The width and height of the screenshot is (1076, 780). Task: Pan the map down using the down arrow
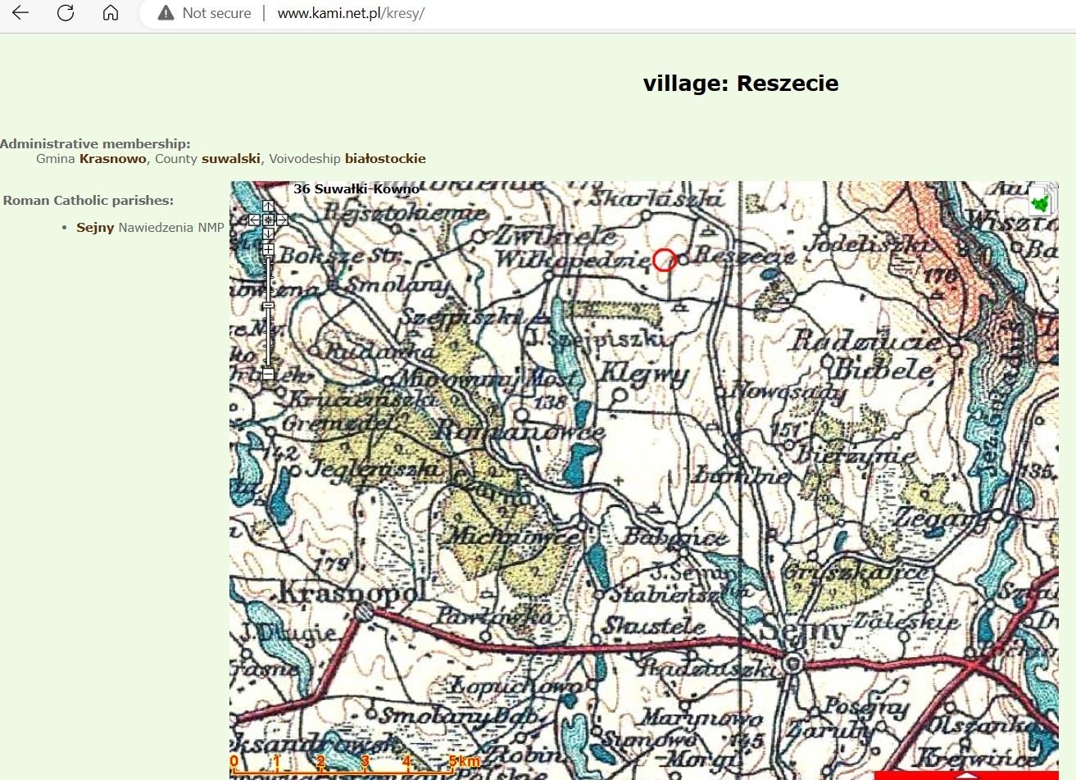268,233
